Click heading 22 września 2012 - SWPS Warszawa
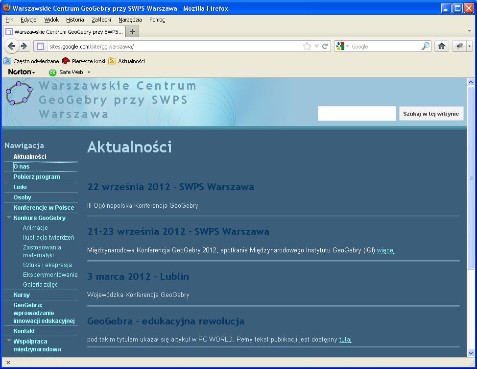Image resolution: width=477 pixels, height=369 pixels. (x=170, y=187)
